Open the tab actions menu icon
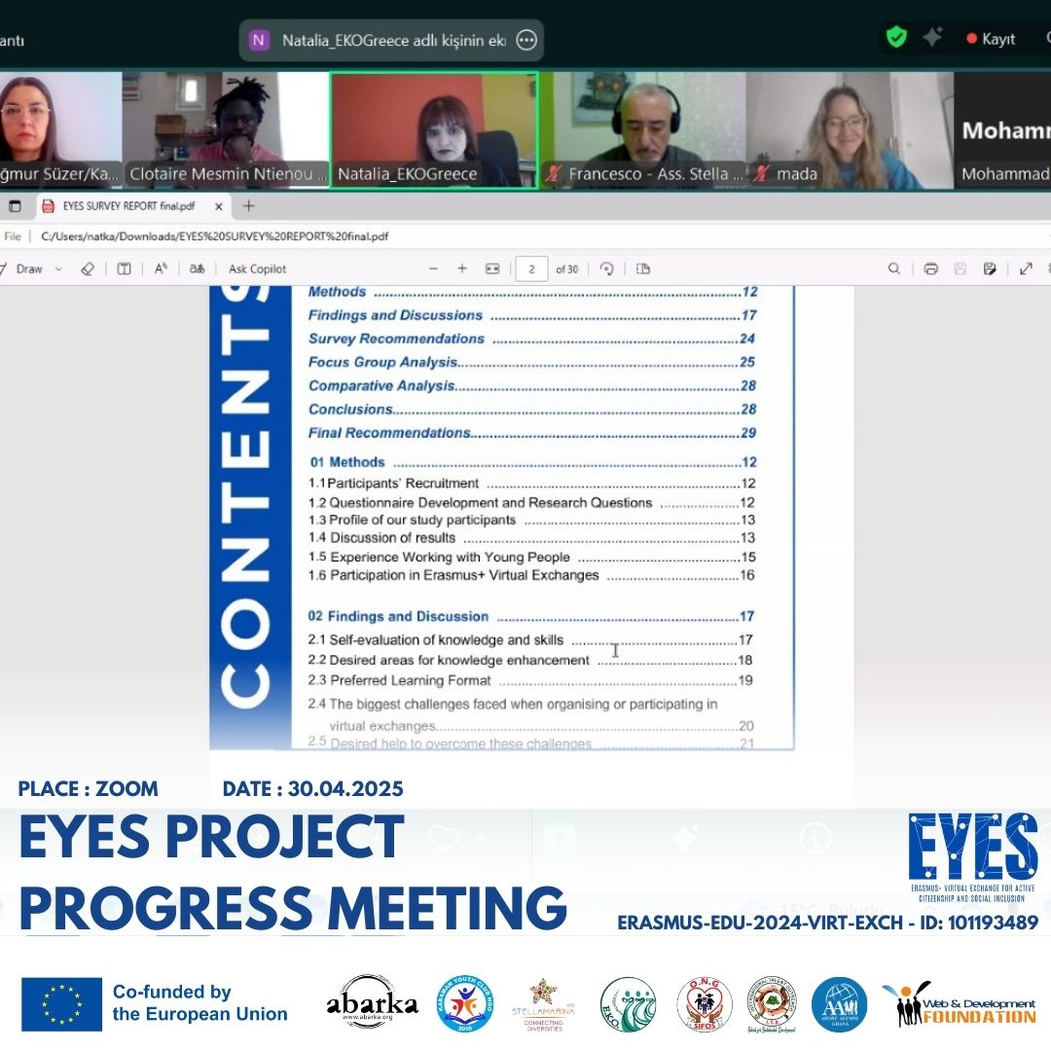The height and width of the screenshot is (1051, 1051). click(14, 206)
